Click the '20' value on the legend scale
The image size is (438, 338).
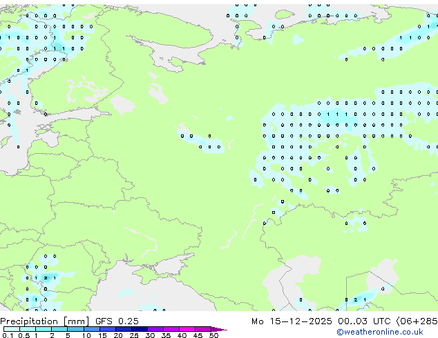click(x=118, y=335)
